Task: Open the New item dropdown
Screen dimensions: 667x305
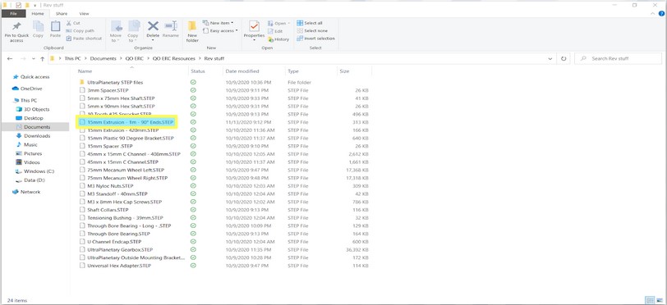Action: [x=218, y=23]
